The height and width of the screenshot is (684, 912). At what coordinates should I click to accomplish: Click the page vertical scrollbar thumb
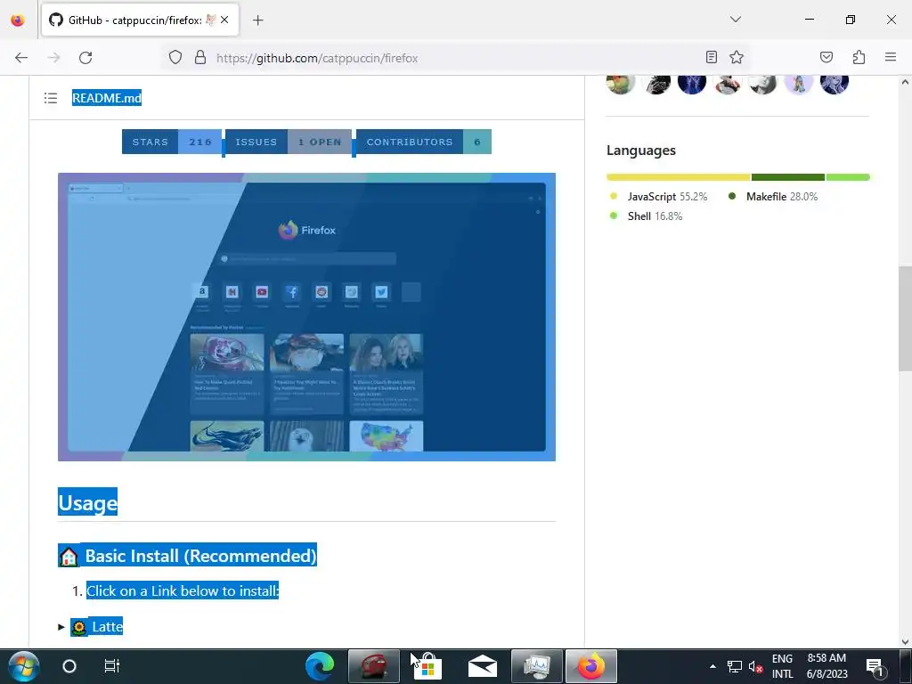click(905, 317)
